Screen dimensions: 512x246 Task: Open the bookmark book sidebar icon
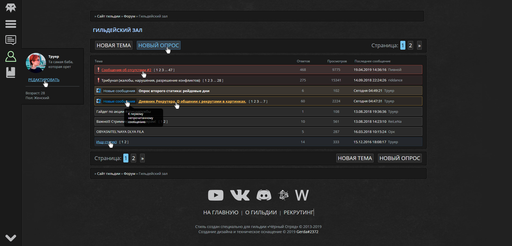point(11,73)
